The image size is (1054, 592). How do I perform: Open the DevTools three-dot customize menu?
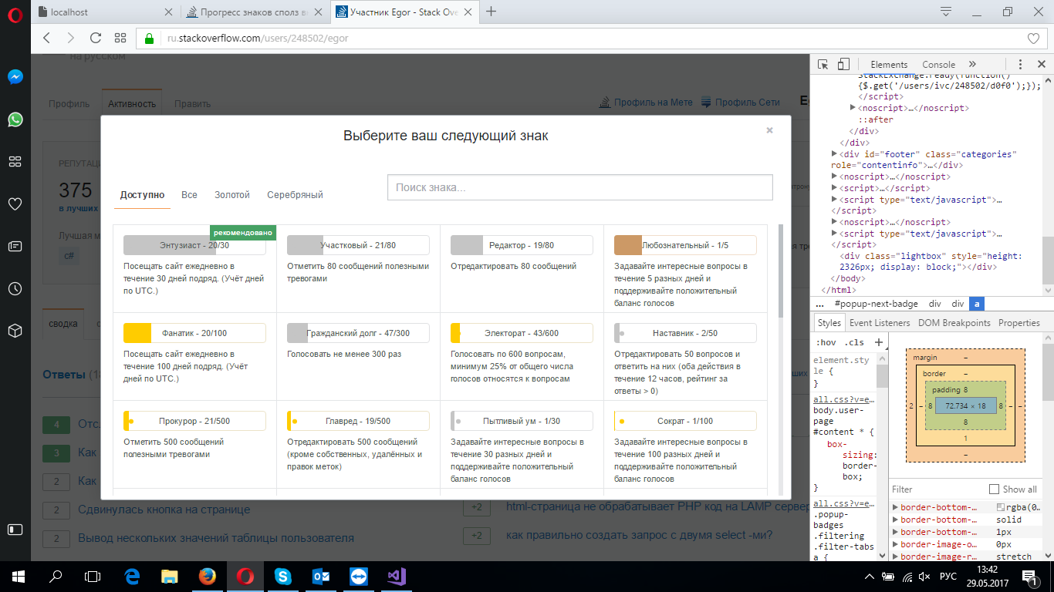(1020, 65)
